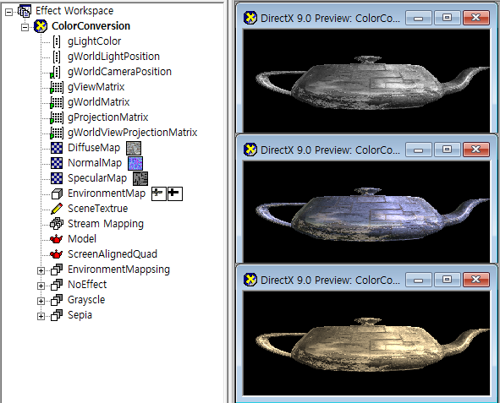The width and height of the screenshot is (500, 403).
Task: Click the gLightColor vector variable icon
Action: click(x=57, y=41)
